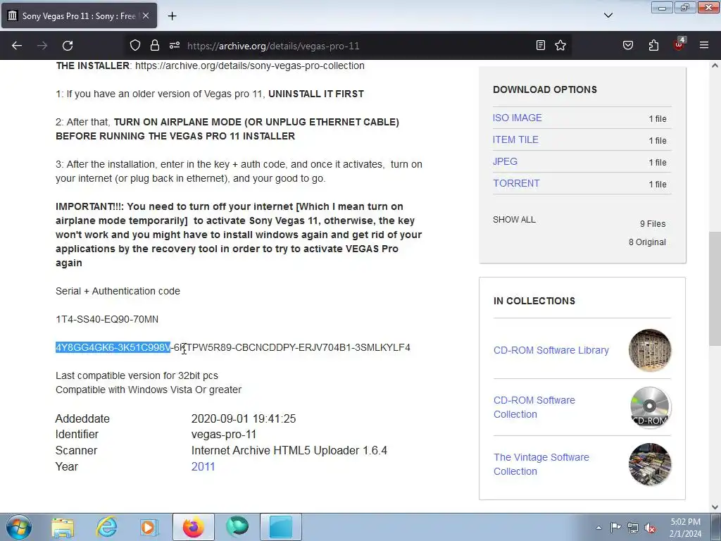Open the extensions puzzle icon

pos(653,45)
